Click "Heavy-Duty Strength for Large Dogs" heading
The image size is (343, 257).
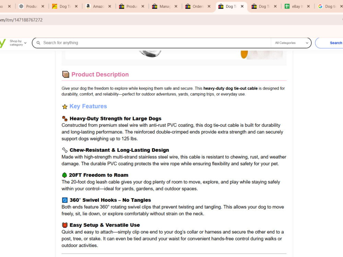(x=116, y=119)
